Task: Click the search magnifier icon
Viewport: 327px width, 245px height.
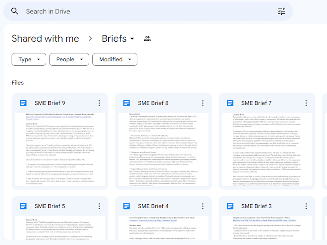Action: [15, 11]
